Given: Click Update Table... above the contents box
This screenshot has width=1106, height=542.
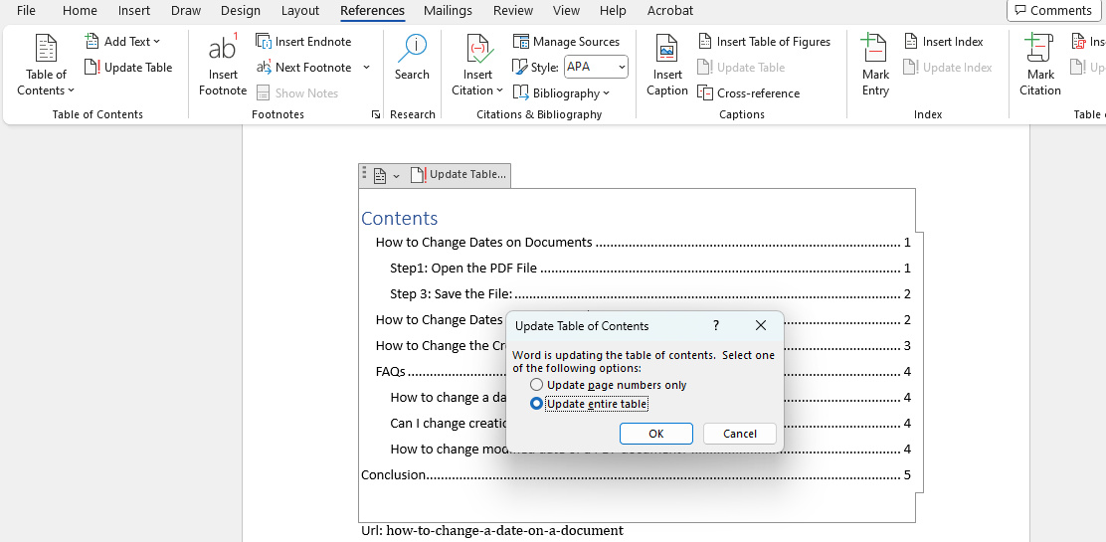Looking at the screenshot, I should click(x=459, y=175).
